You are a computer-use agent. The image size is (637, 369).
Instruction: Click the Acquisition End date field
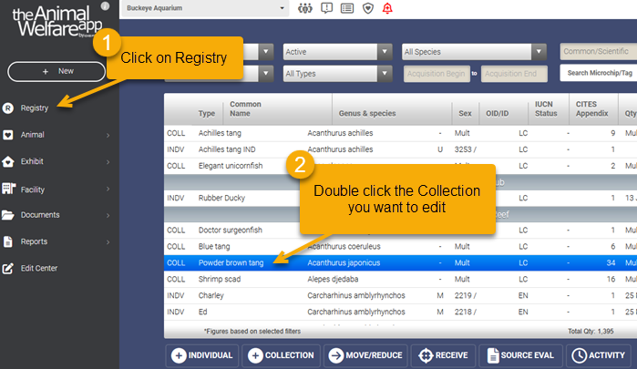pyautogui.click(x=514, y=74)
